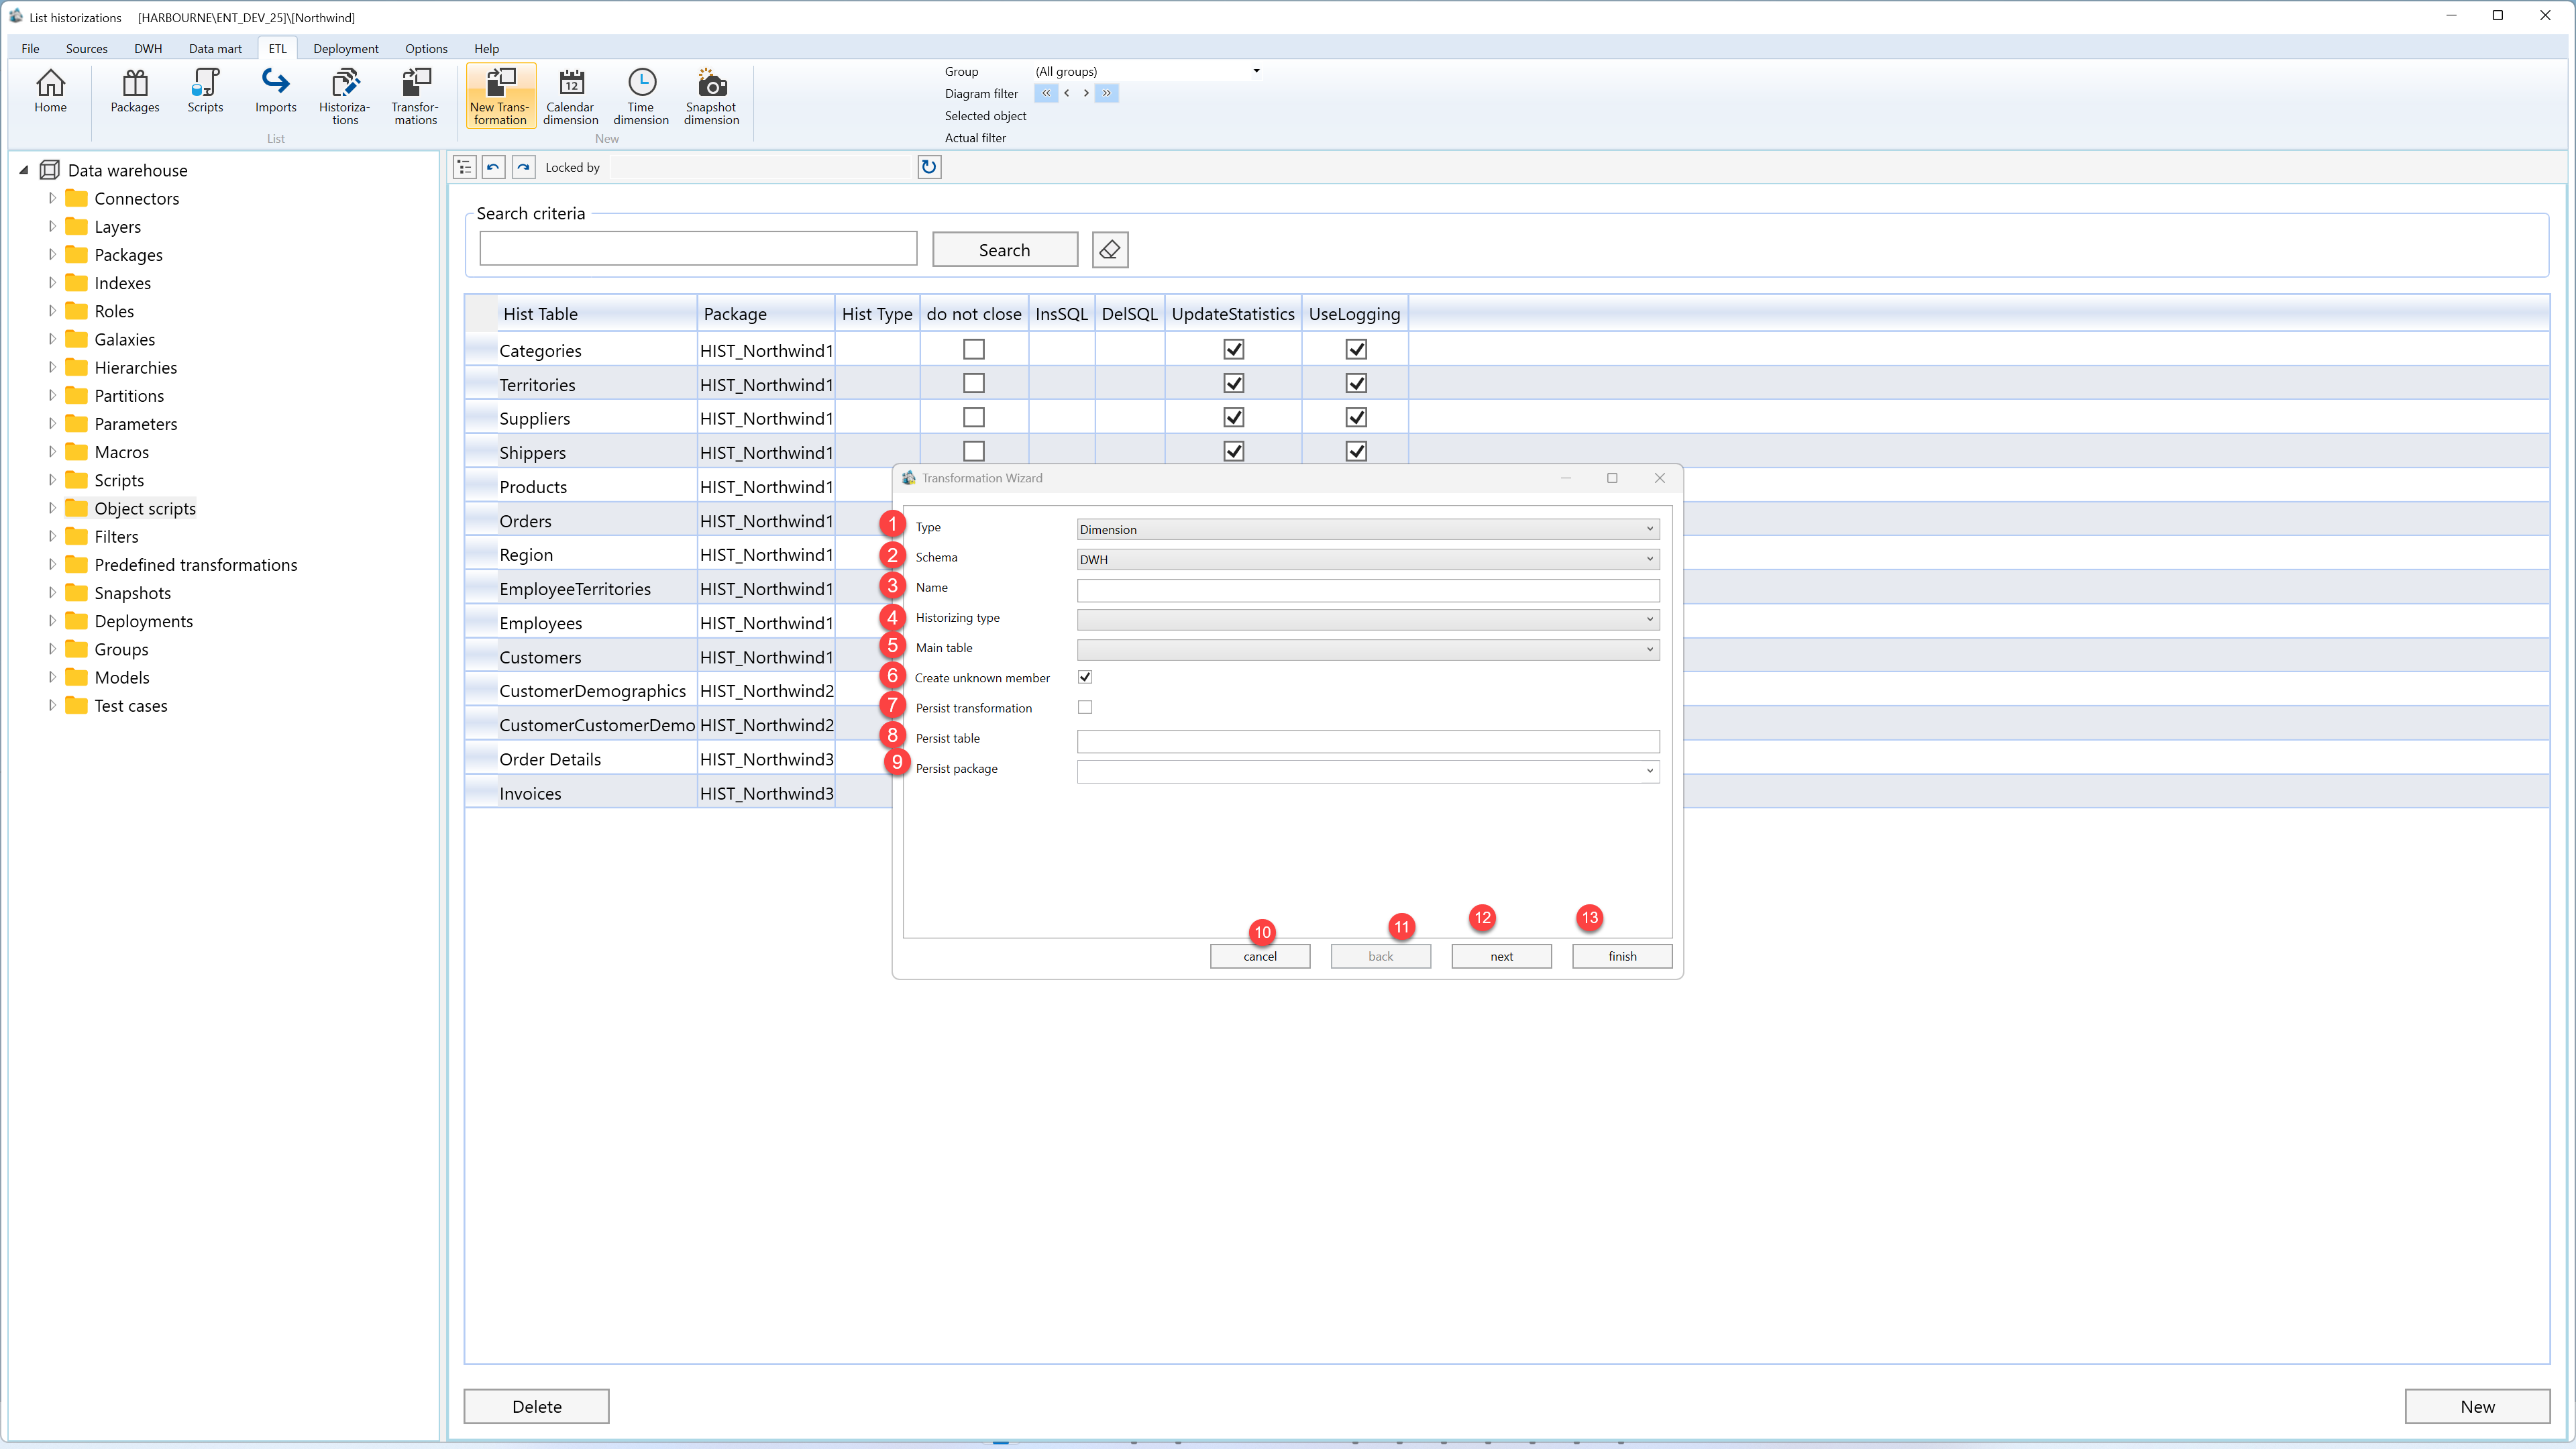Viewport: 2576px width, 1449px height.
Task: Select the Test cases tree item
Action: tap(131, 705)
